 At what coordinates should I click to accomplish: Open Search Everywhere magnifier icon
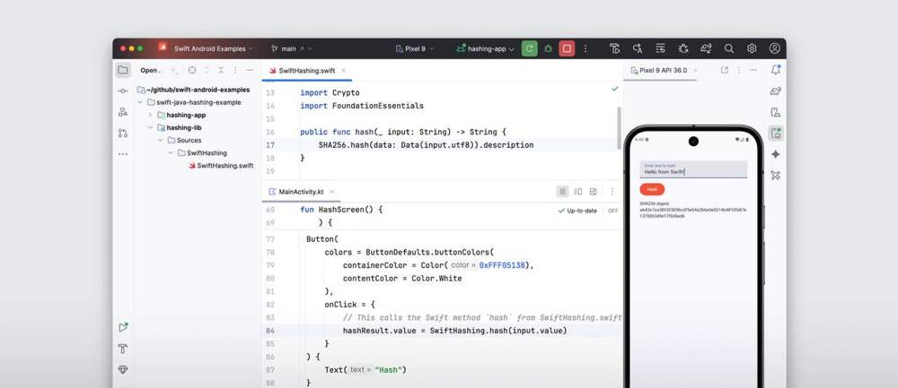pyautogui.click(x=729, y=48)
